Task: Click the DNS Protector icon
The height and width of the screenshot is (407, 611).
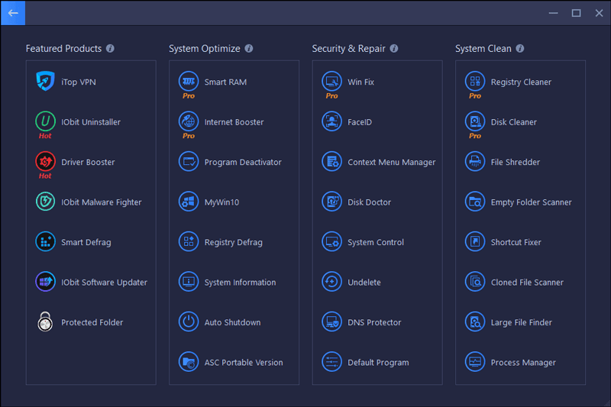Action: pos(331,321)
